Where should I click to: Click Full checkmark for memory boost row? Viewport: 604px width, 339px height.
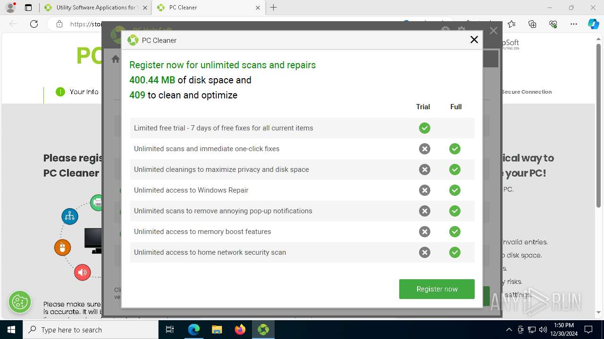pyautogui.click(x=455, y=232)
